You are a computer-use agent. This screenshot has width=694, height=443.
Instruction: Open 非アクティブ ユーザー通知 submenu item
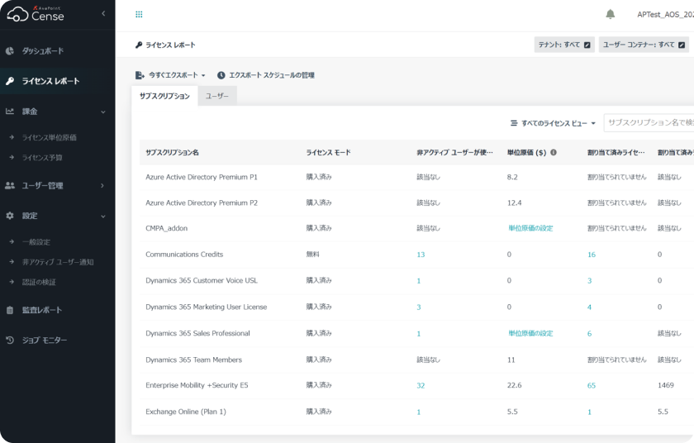[58, 261]
